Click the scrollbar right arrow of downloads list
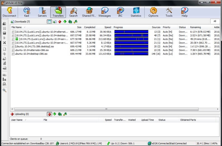This screenshot has width=222, height=146. (x=218, y=109)
